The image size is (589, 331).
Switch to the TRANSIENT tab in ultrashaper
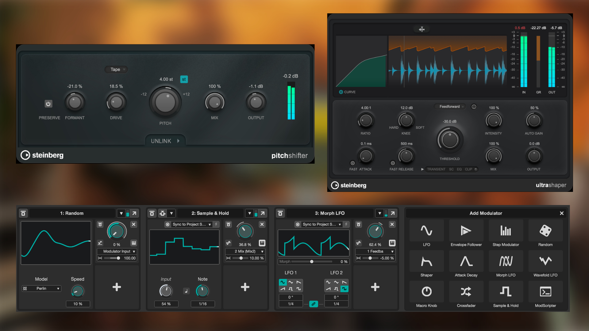(436, 169)
